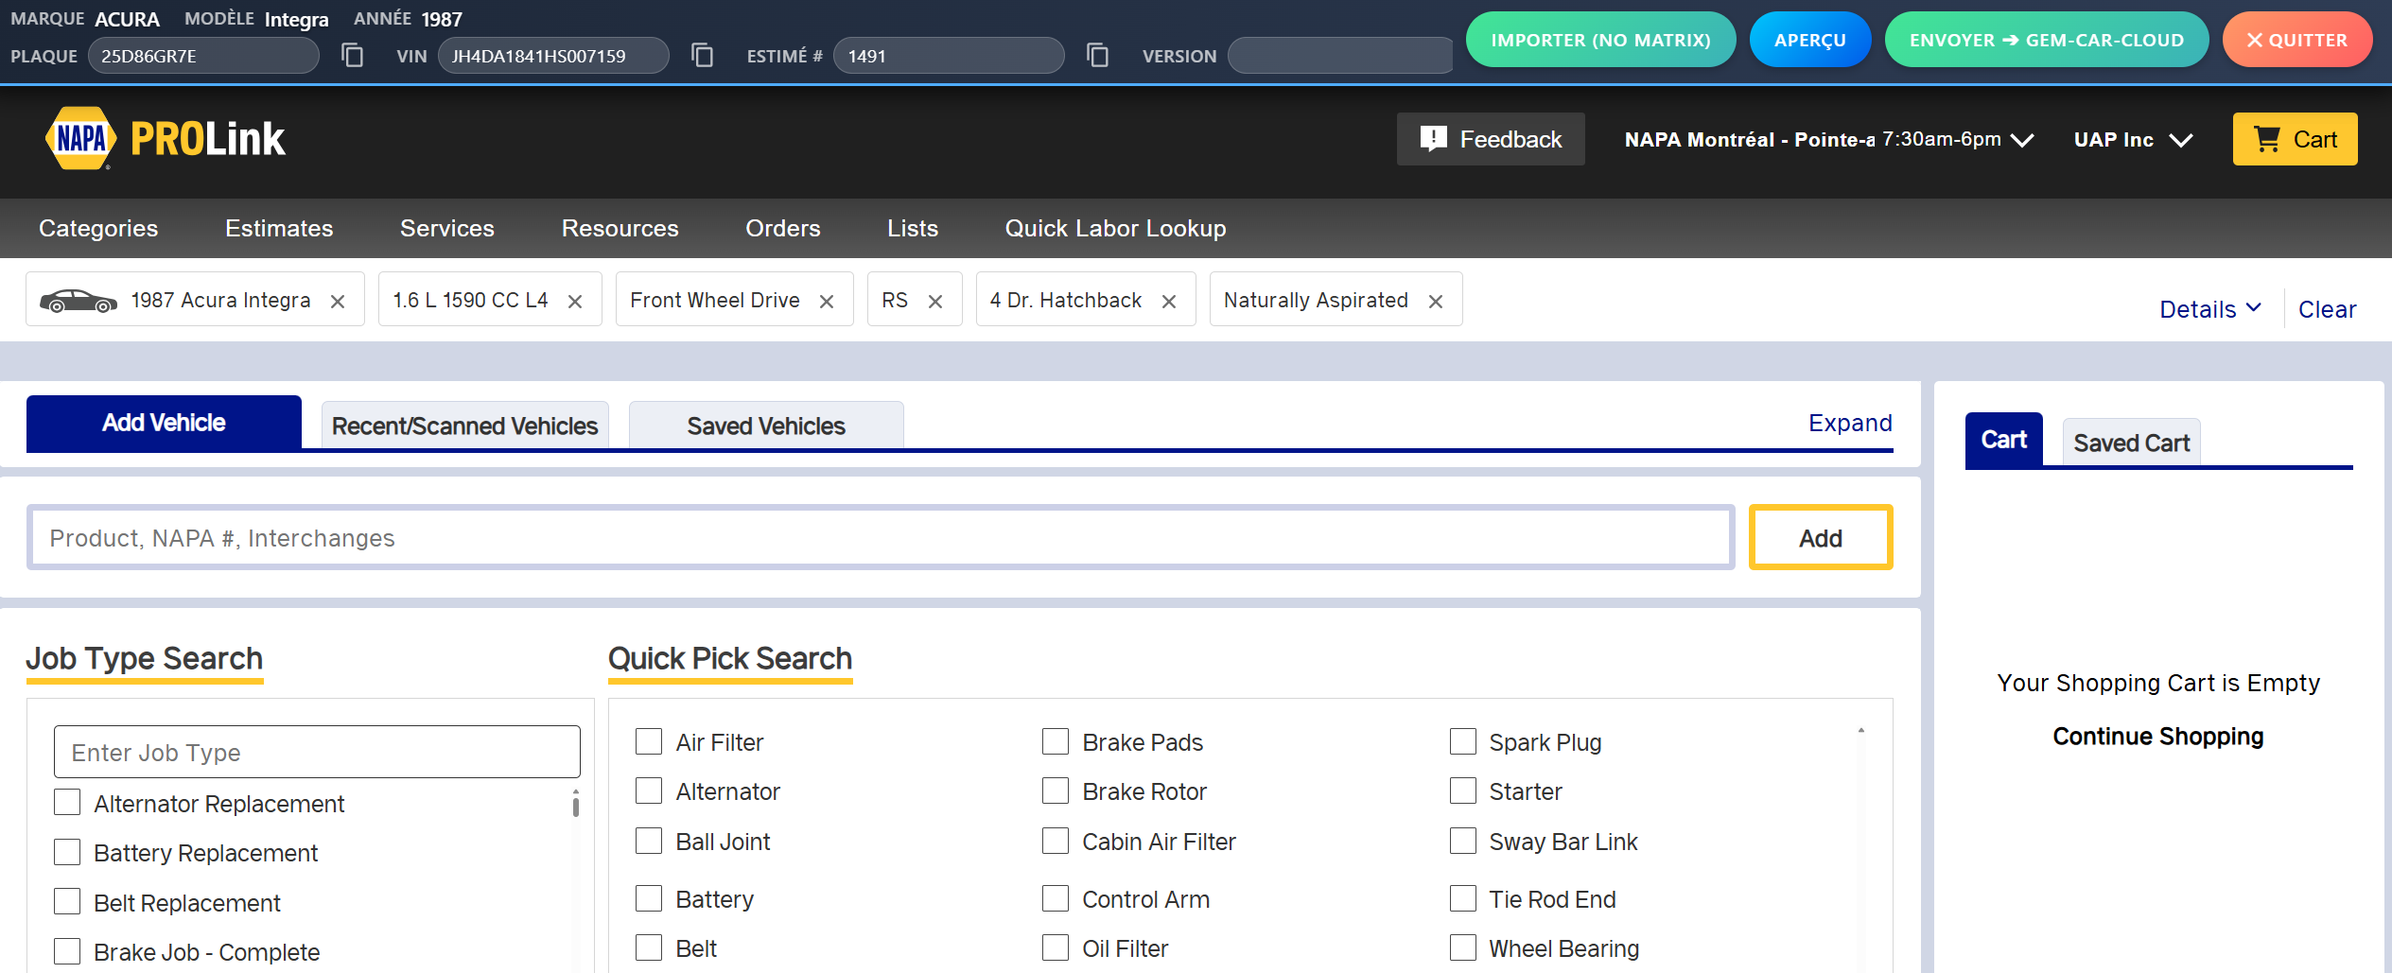Open the yellow Cart button in header

pyautogui.click(x=2296, y=139)
